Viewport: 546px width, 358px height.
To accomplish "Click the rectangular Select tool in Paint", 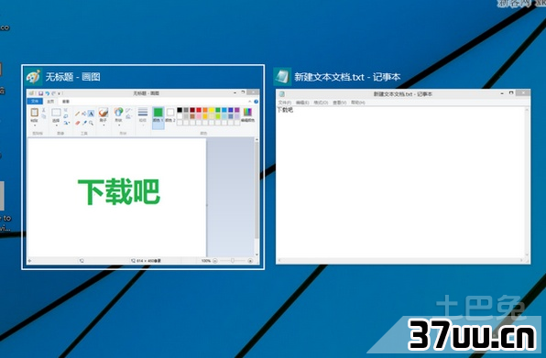I will (56, 113).
